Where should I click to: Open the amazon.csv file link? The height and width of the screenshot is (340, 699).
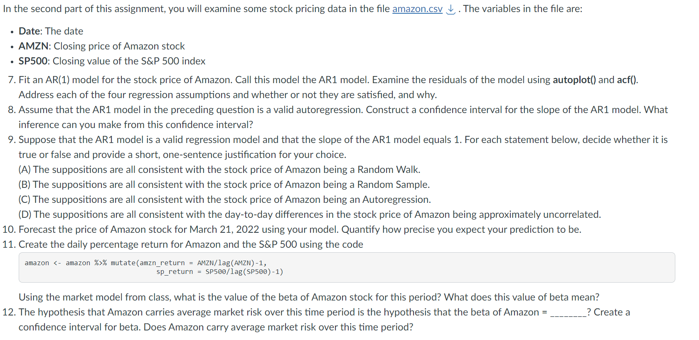[x=417, y=9]
